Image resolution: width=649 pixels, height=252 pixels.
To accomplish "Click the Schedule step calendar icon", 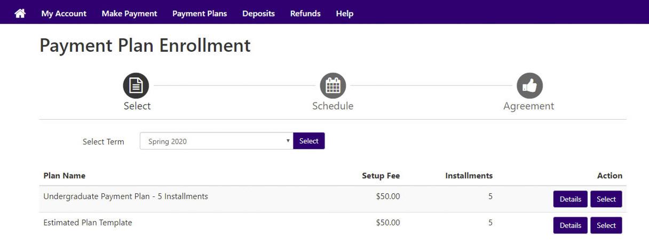I will click(x=333, y=85).
